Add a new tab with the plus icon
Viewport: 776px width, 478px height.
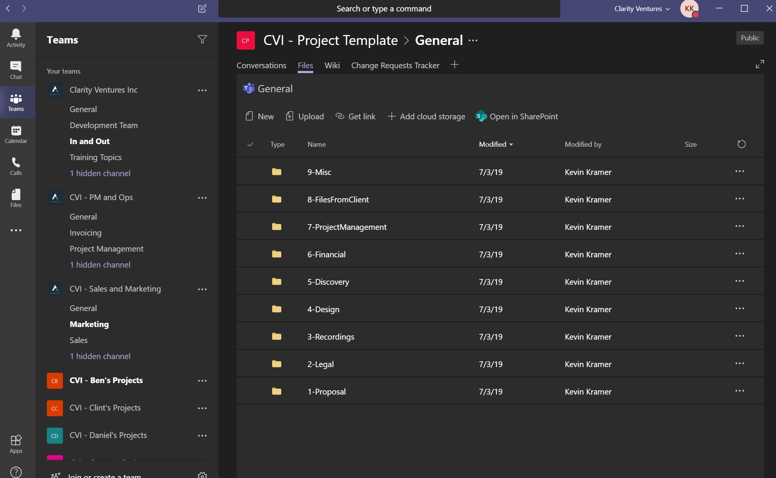pos(454,64)
